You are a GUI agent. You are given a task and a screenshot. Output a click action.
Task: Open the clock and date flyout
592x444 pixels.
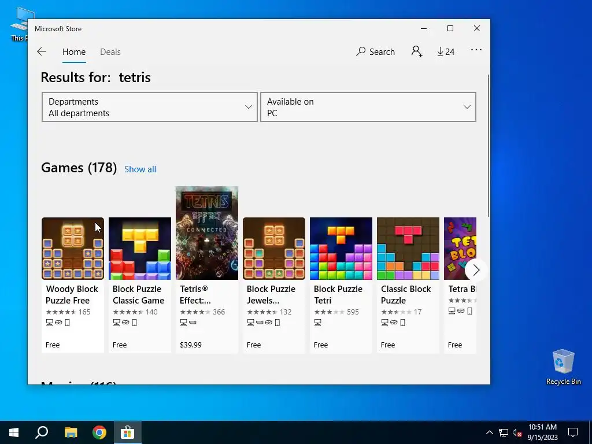tap(542, 432)
